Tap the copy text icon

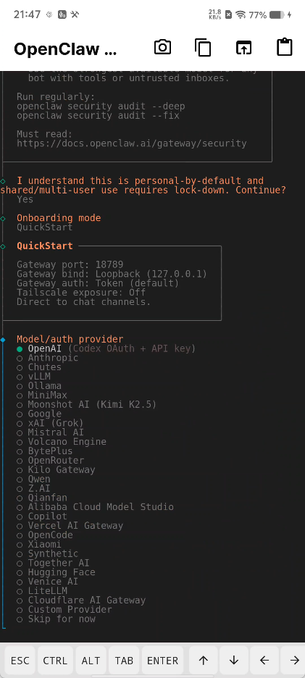[203, 48]
